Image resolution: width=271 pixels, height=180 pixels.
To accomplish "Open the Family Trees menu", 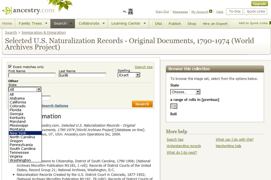I will coord(33,24).
